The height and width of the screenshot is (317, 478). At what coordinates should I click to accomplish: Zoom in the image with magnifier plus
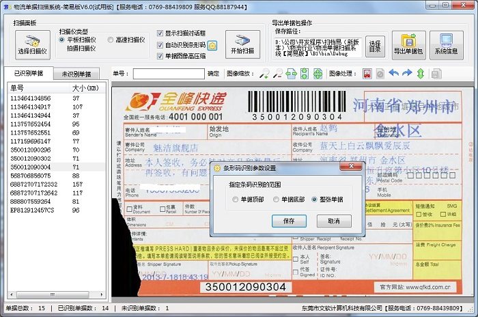pos(264,74)
